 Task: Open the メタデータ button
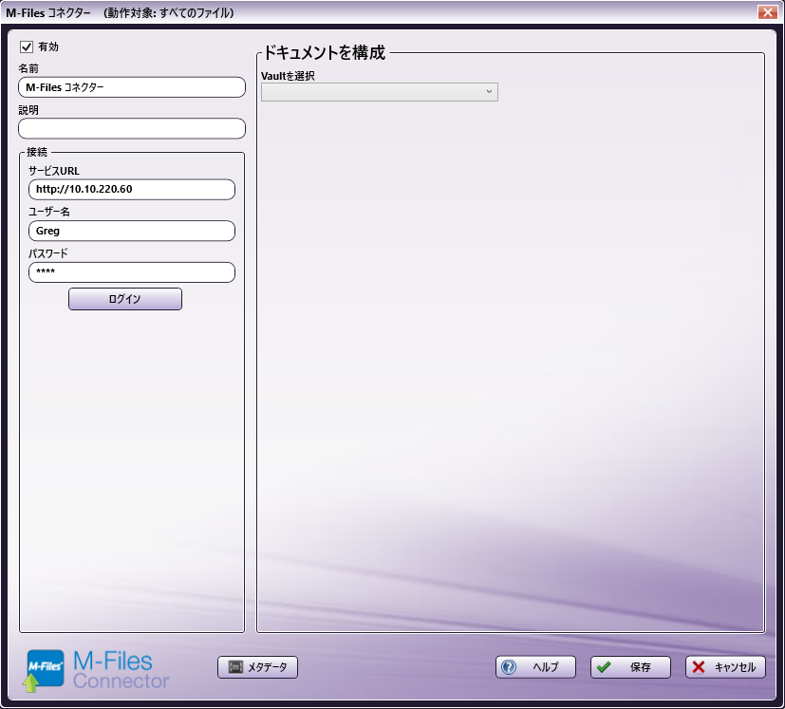click(258, 667)
